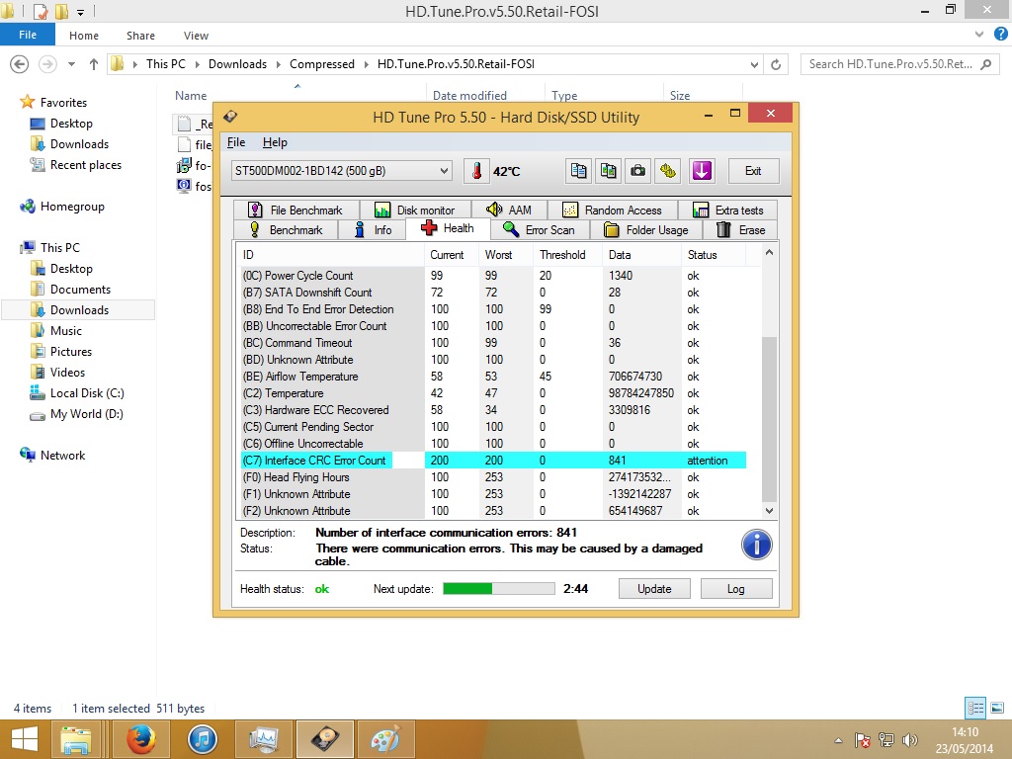Switch to the Benchmark tab
The image size is (1012, 759).
286,229
